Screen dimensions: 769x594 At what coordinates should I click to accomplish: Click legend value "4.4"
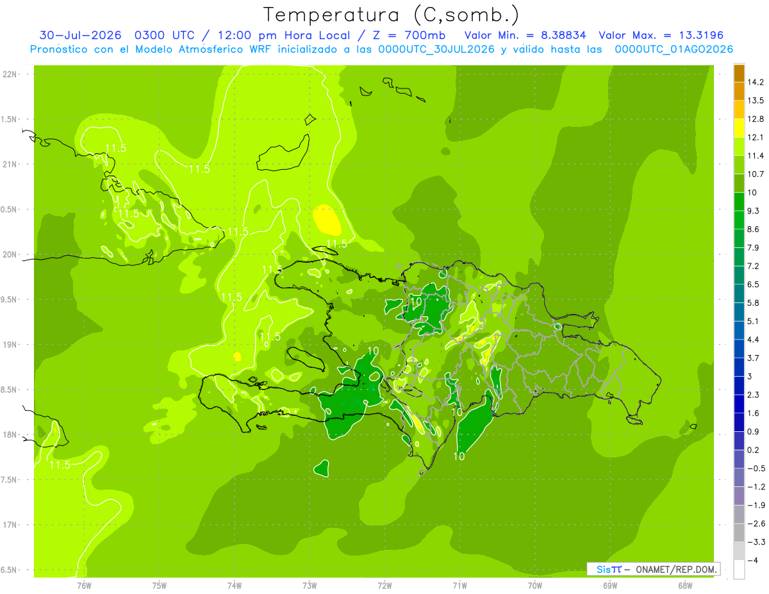click(755, 340)
